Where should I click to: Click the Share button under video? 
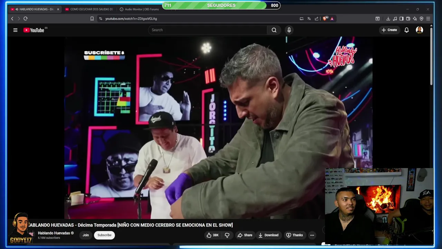click(245, 235)
